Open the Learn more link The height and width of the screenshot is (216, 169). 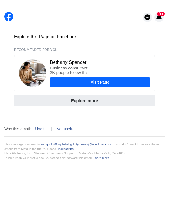101,158
